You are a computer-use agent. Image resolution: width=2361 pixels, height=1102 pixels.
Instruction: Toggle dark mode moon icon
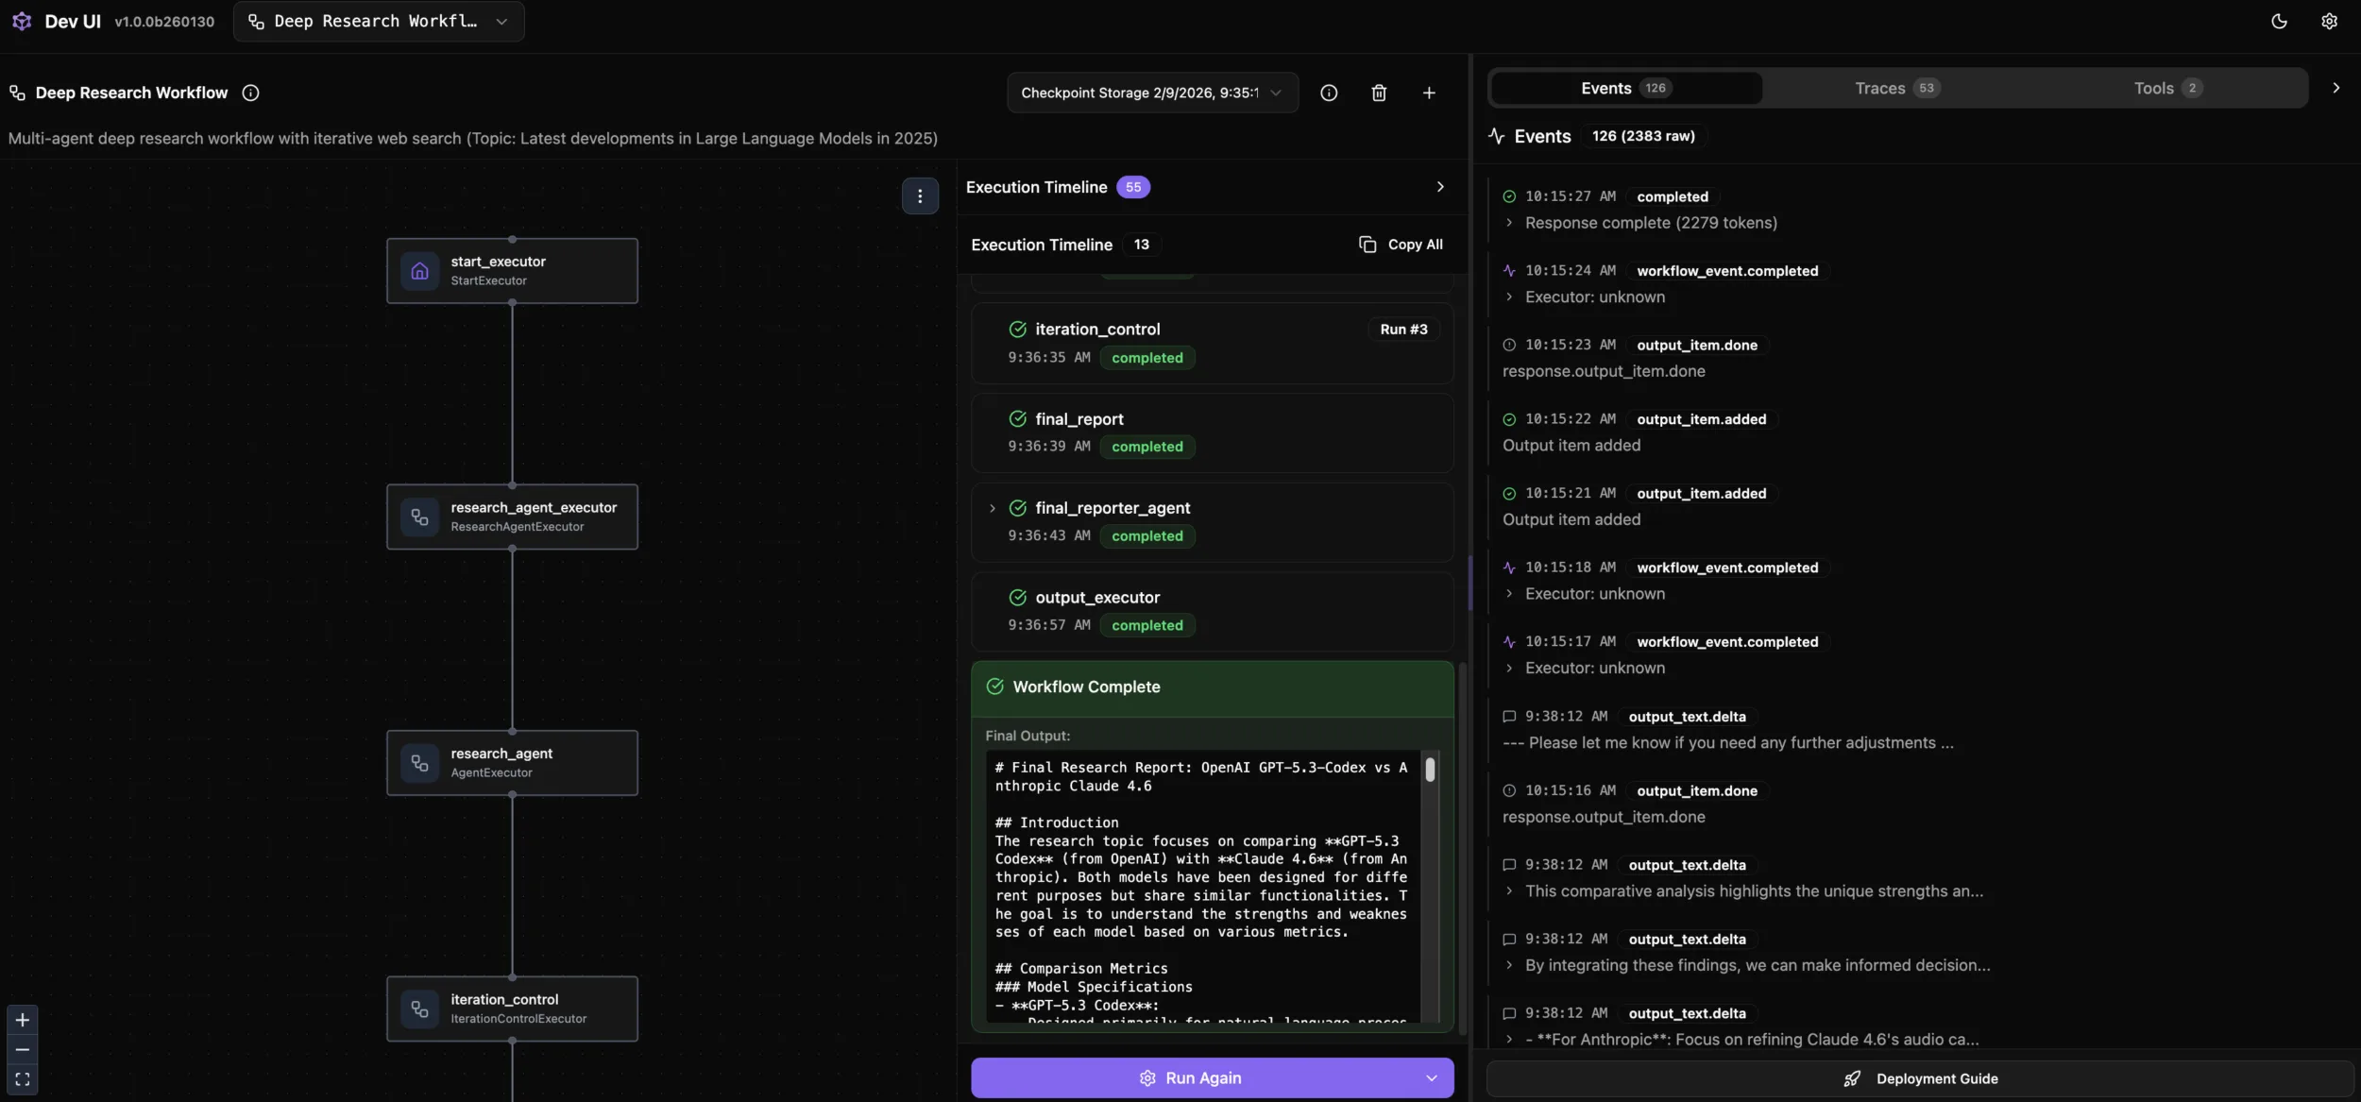point(2279,22)
